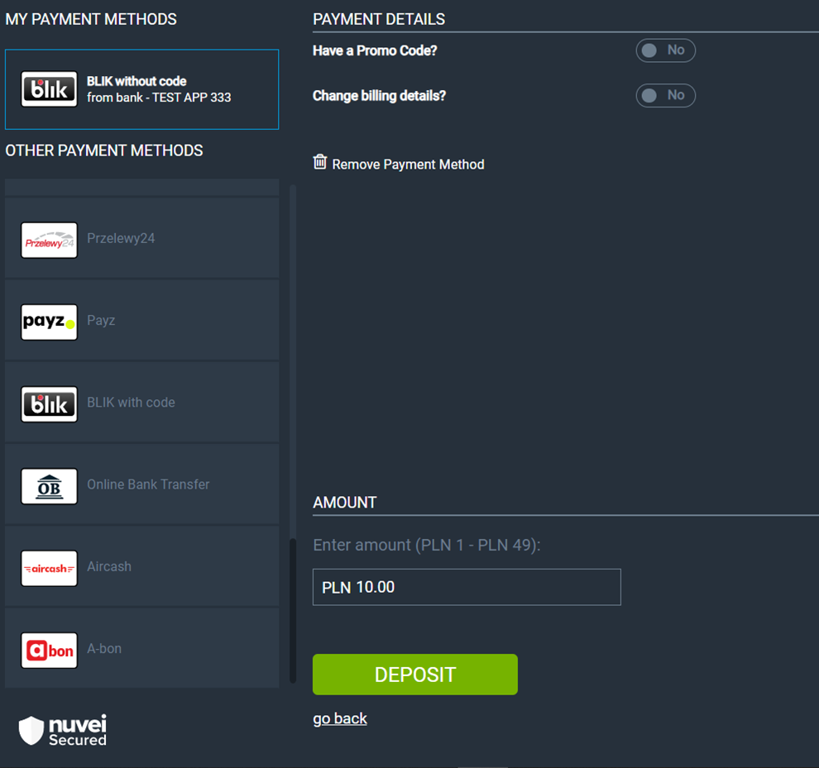Select BLIK without code saved method

point(142,89)
